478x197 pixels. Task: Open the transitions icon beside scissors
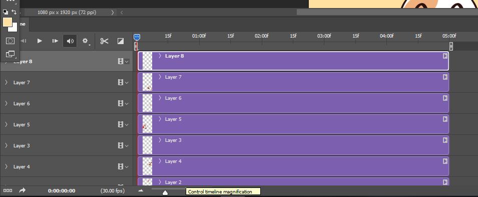point(121,41)
